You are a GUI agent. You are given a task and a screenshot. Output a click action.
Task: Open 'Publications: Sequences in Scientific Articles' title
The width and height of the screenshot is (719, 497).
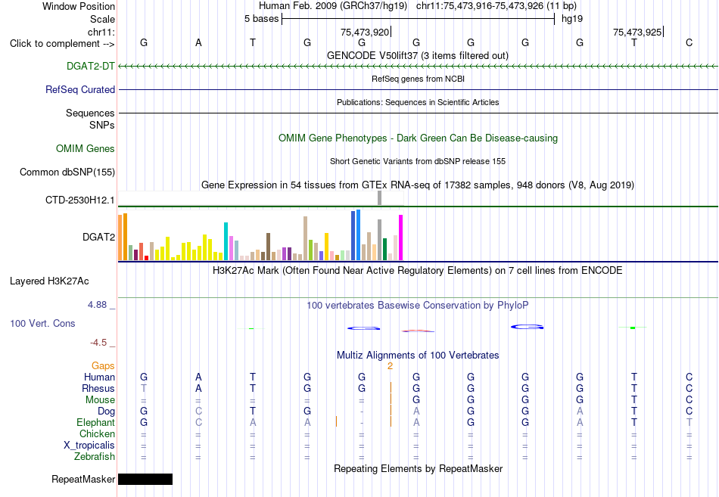418,102
